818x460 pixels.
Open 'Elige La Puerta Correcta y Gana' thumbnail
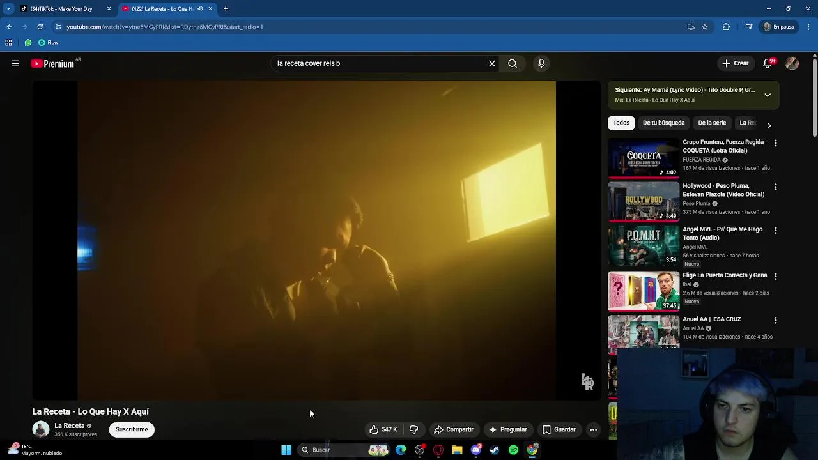click(644, 291)
